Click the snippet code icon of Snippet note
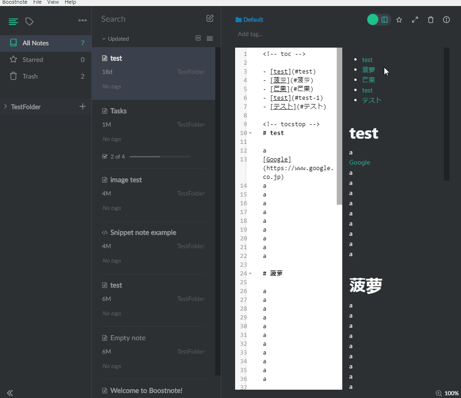This screenshot has width=461, height=398. tap(104, 233)
